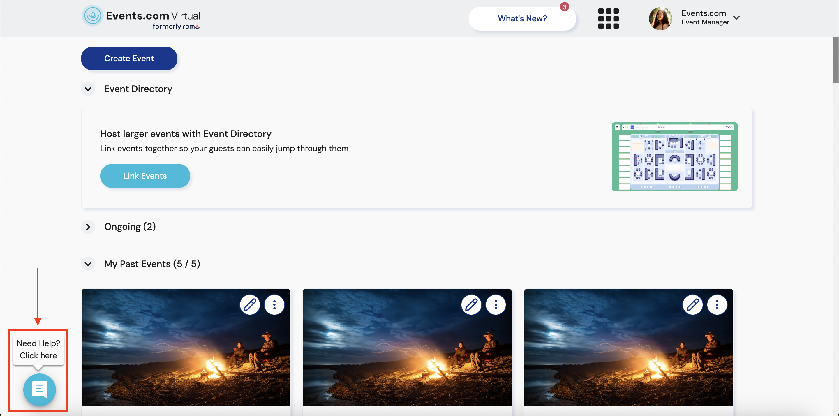Click the pencil edit icon on first event card
The width and height of the screenshot is (839, 416).
pos(250,305)
